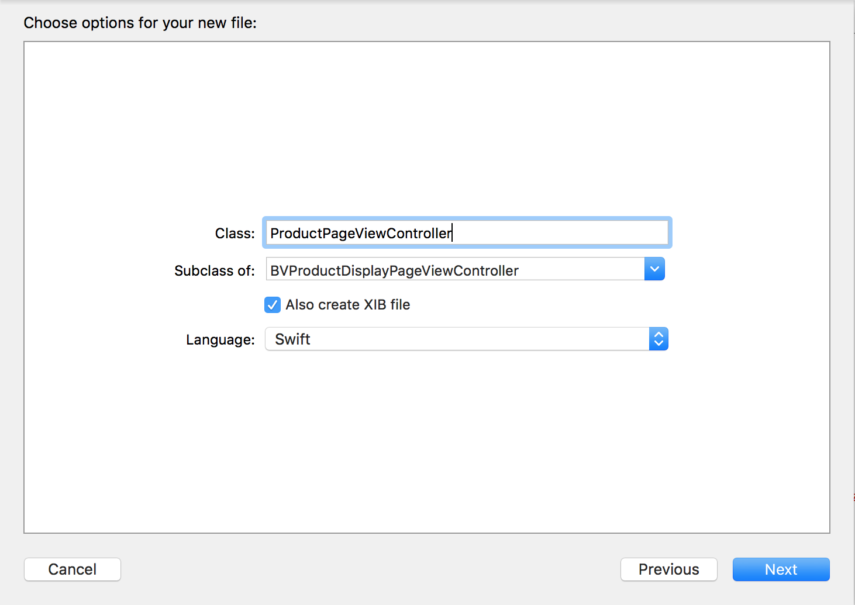Click the "Subclass of:" label
Viewport: 855px width, 605px height.
[215, 271]
